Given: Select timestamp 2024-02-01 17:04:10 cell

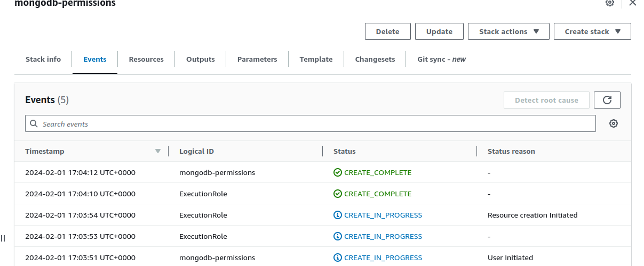Looking at the screenshot, I should 80,194.
